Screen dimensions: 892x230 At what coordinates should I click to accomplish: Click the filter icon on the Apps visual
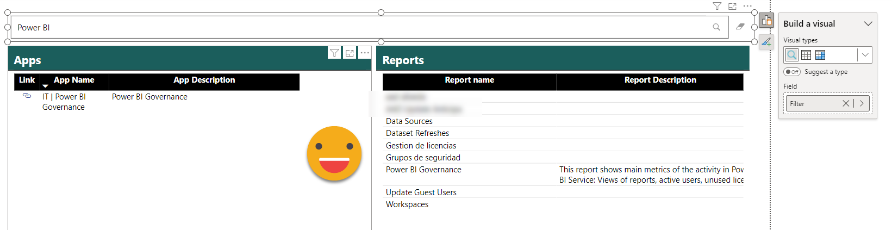pyautogui.click(x=334, y=53)
